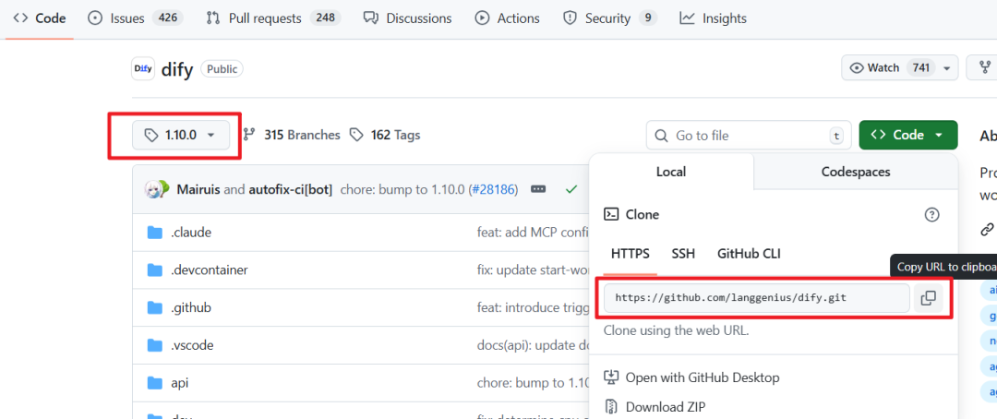
Task: Click the green Code dropdown button
Action: 908,135
